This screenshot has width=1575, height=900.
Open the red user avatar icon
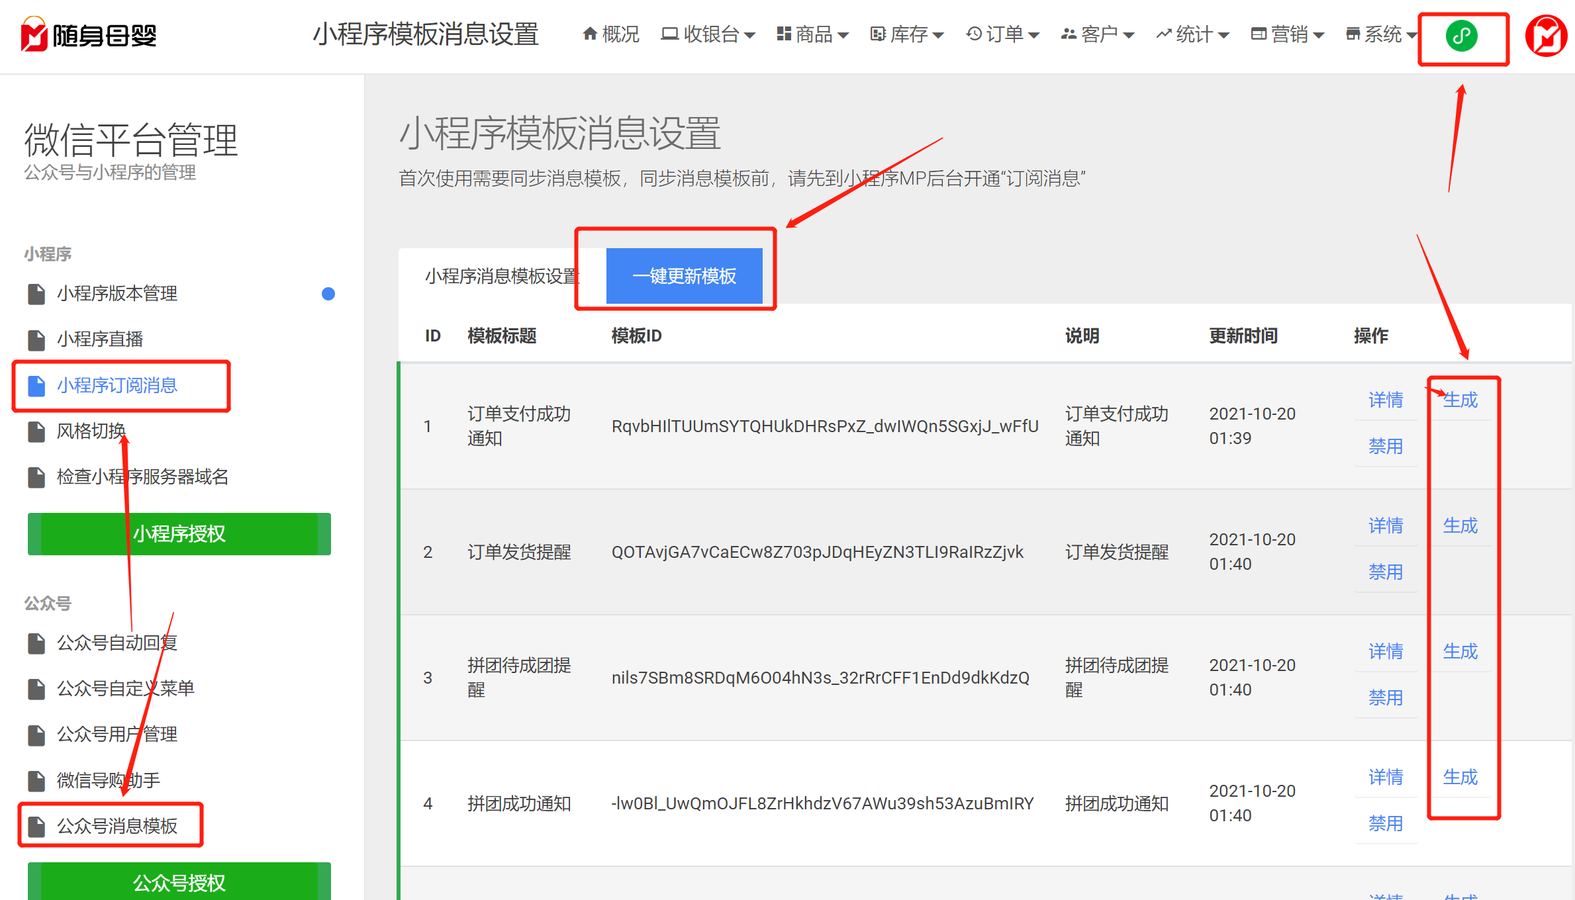(1547, 36)
